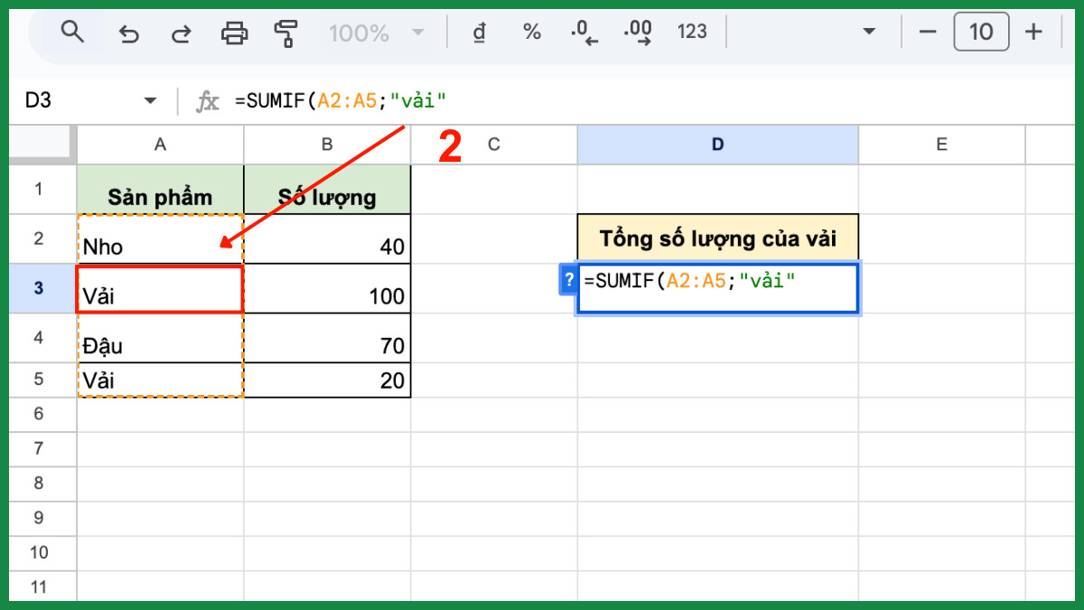Open the 123 number format menu

click(x=692, y=33)
